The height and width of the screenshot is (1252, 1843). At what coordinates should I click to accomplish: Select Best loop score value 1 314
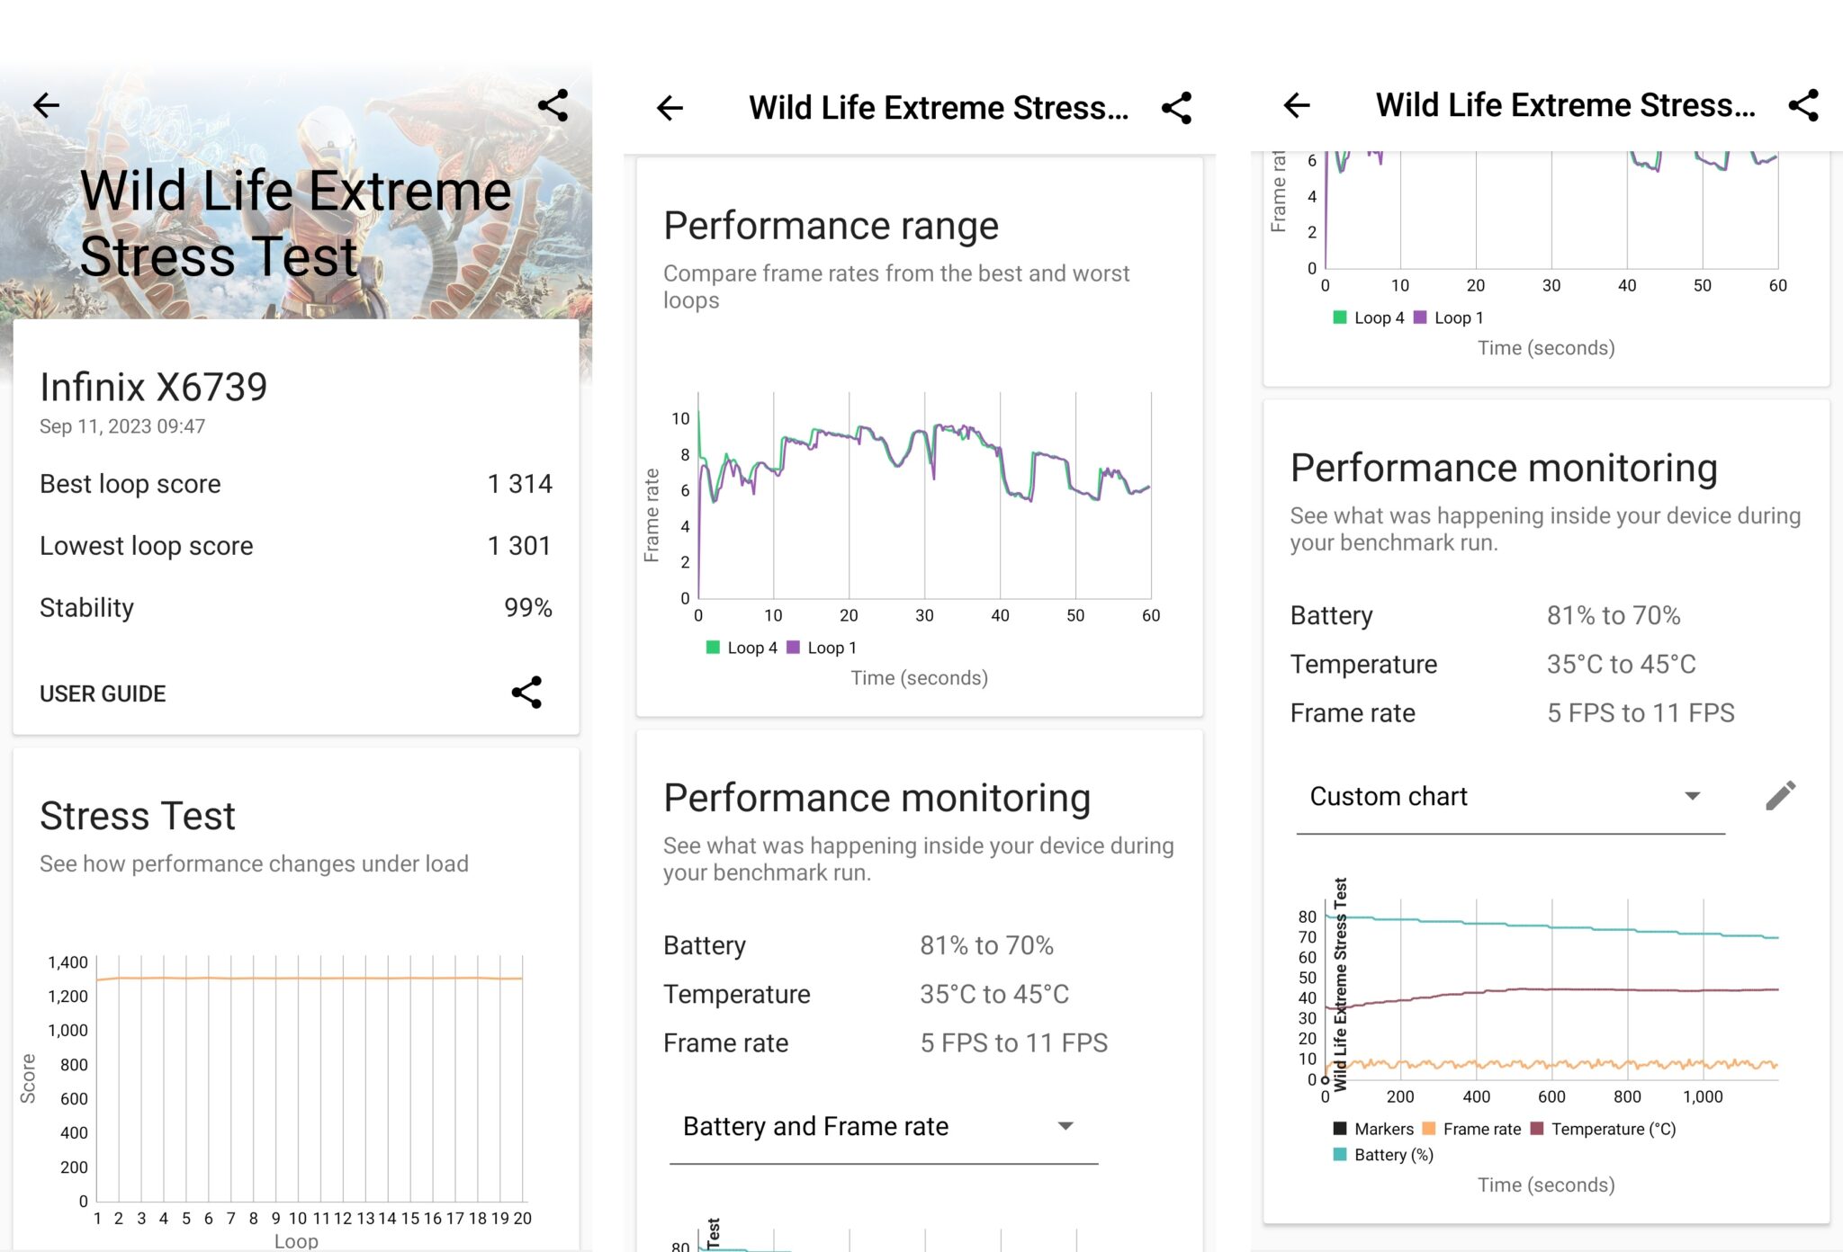point(519,484)
